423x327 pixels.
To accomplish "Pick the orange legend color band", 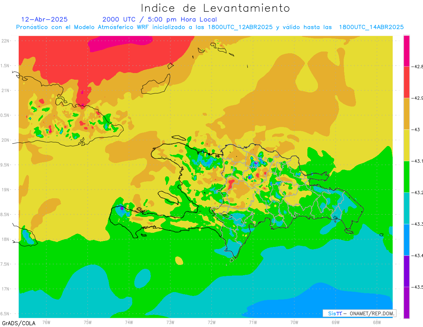I will point(406,114).
